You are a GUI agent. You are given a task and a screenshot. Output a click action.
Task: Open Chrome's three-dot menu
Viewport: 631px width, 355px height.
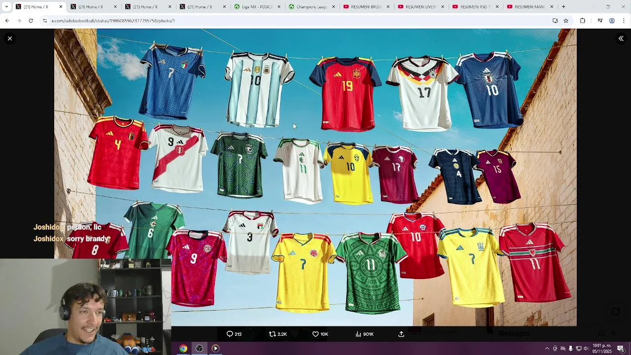click(x=624, y=21)
